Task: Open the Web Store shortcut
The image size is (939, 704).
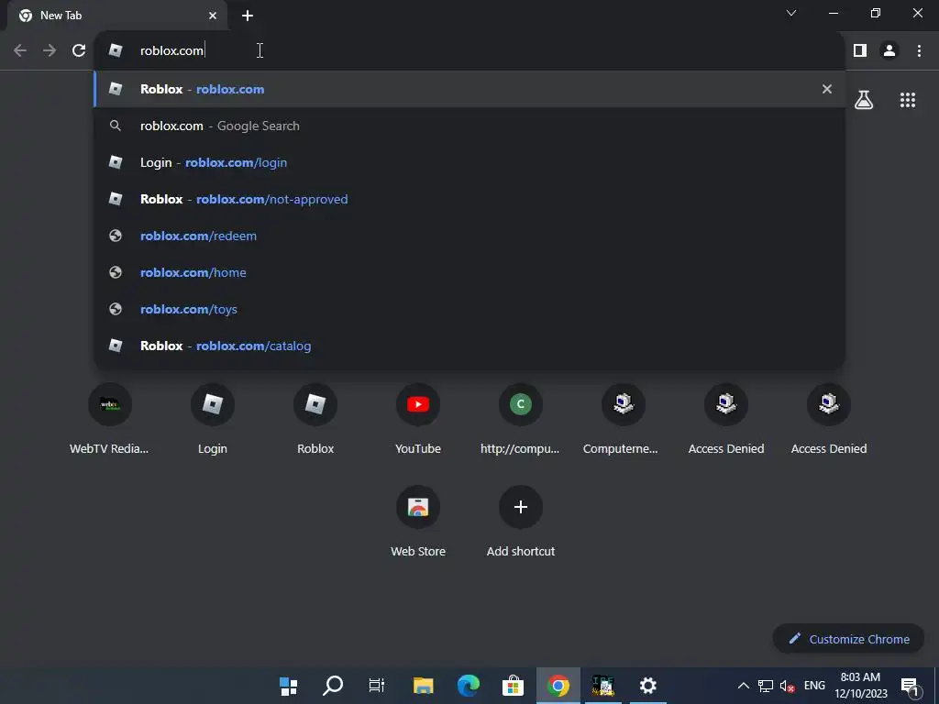Action: (x=418, y=522)
